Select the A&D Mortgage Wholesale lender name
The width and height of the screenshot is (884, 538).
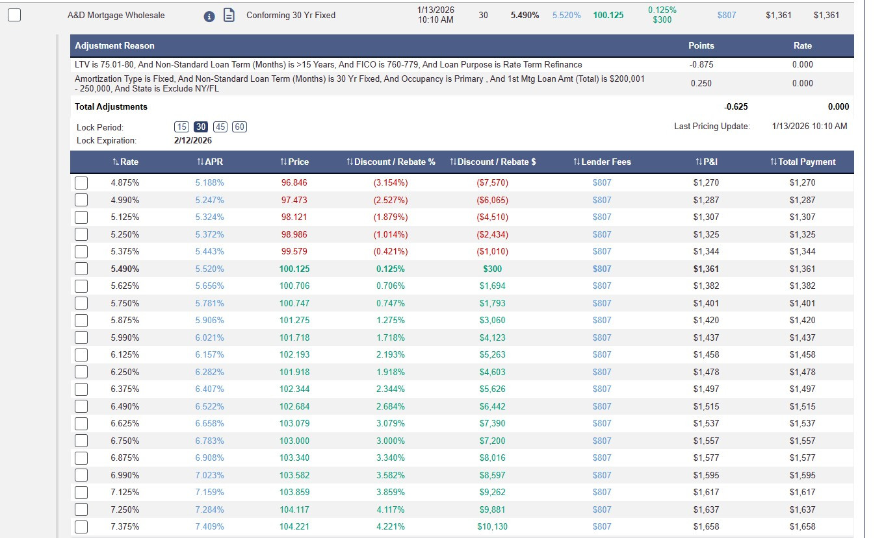(116, 15)
